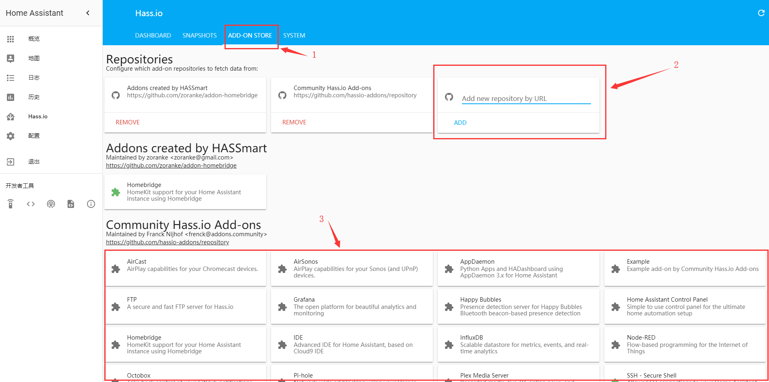Open the Services developer tool (remote icon)
The height and width of the screenshot is (382, 769).
11,204
